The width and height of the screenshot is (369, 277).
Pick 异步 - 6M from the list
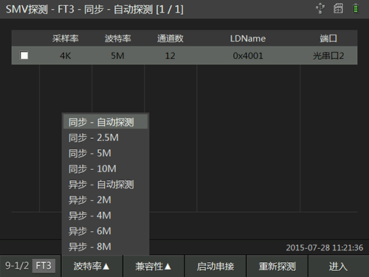pos(106,231)
